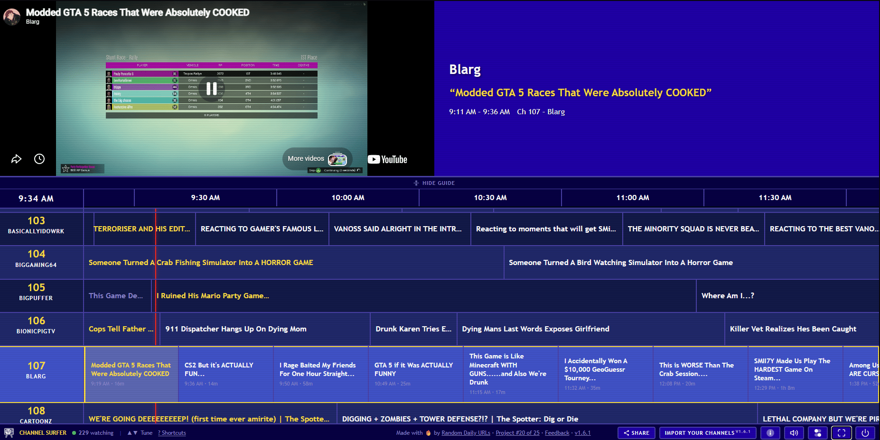Select Drunk Karen Tries E… program

[414, 329]
